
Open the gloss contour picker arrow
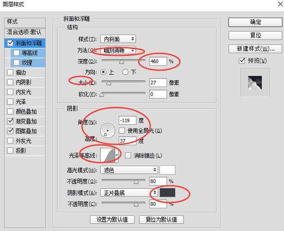click(x=116, y=155)
